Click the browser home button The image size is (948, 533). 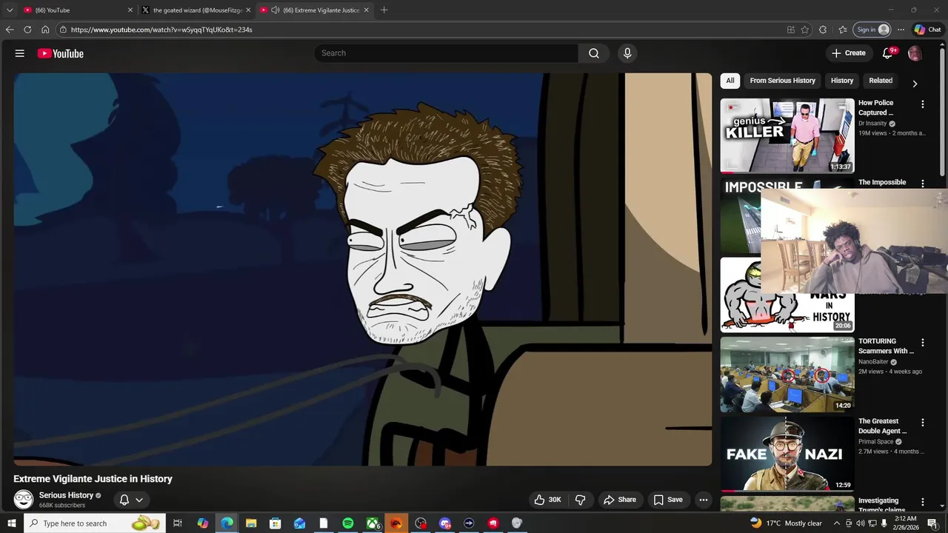tap(45, 30)
